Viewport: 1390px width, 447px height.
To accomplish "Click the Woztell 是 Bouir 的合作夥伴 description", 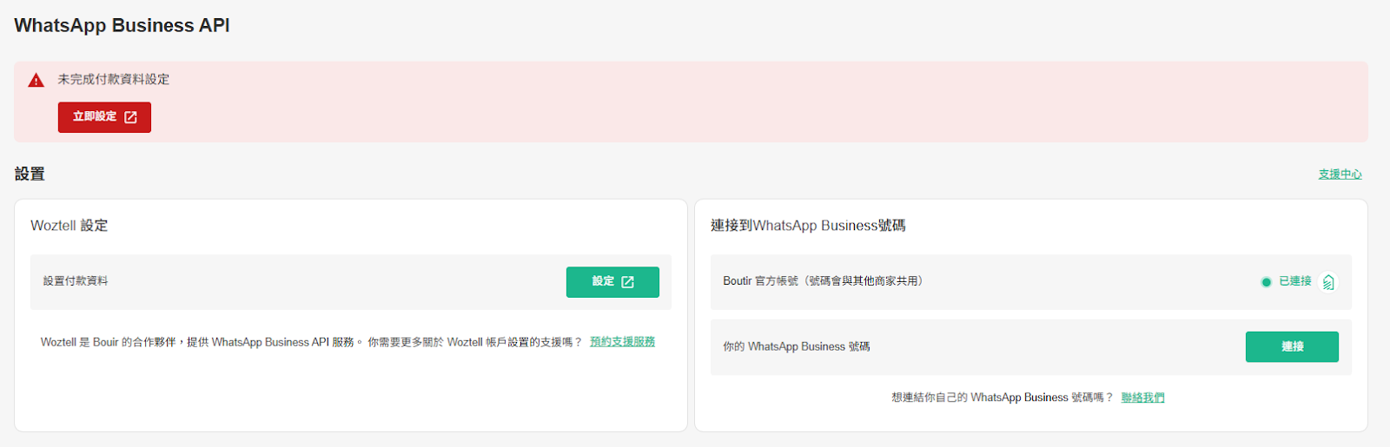I will pos(311,342).
